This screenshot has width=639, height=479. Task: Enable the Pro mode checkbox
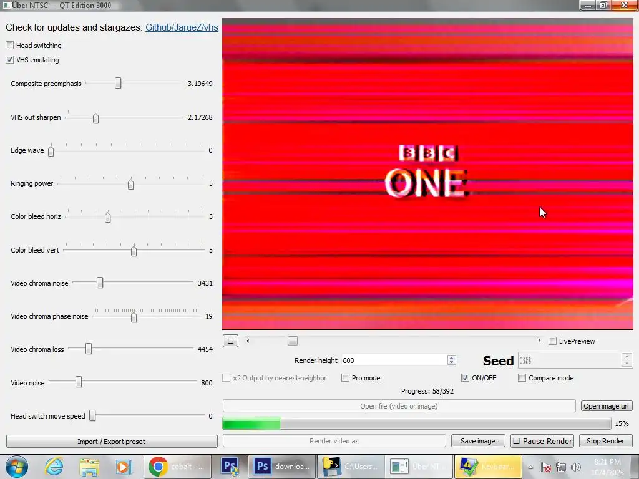click(x=346, y=378)
